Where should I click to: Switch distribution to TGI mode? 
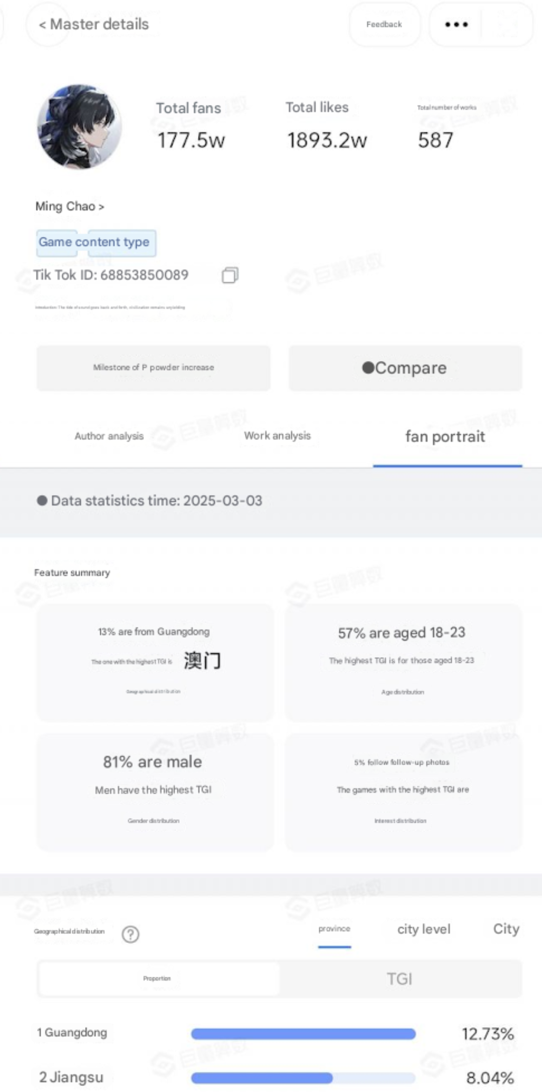pyautogui.click(x=400, y=979)
